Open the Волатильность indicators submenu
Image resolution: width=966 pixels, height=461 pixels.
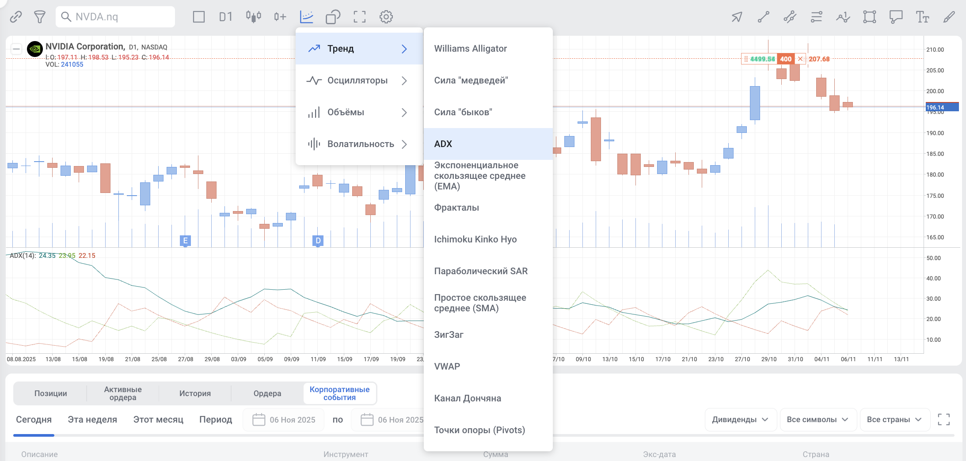[359, 144]
